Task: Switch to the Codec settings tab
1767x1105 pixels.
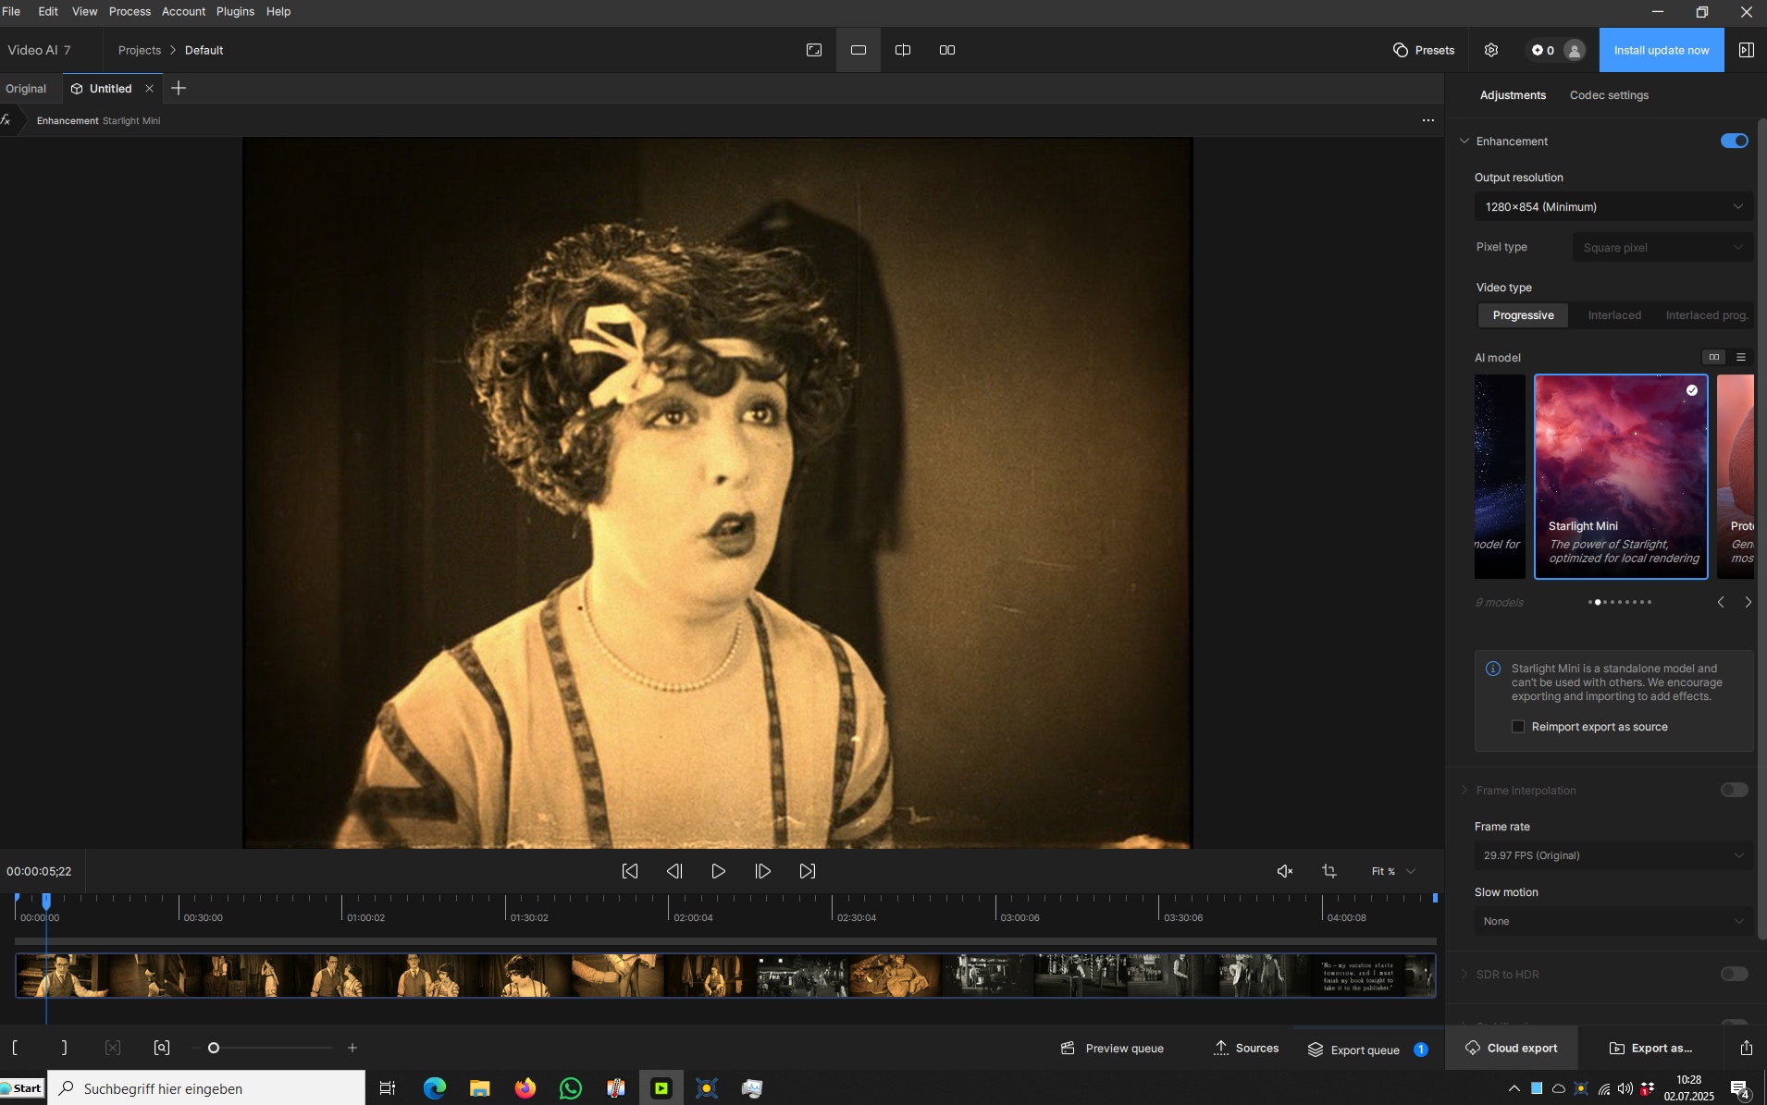Action: coord(1609,95)
